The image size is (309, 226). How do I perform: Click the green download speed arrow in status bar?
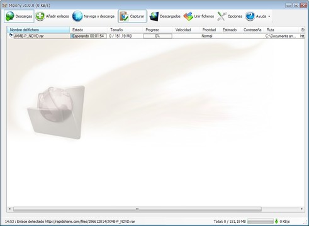276,221
